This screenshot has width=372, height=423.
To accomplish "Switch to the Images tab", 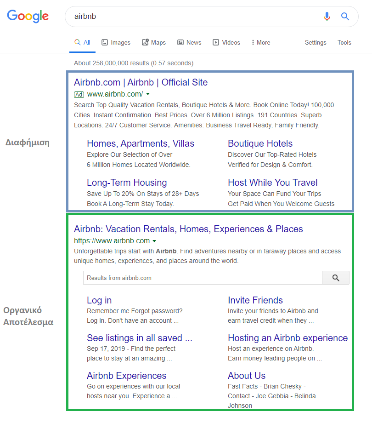I will coord(116,43).
